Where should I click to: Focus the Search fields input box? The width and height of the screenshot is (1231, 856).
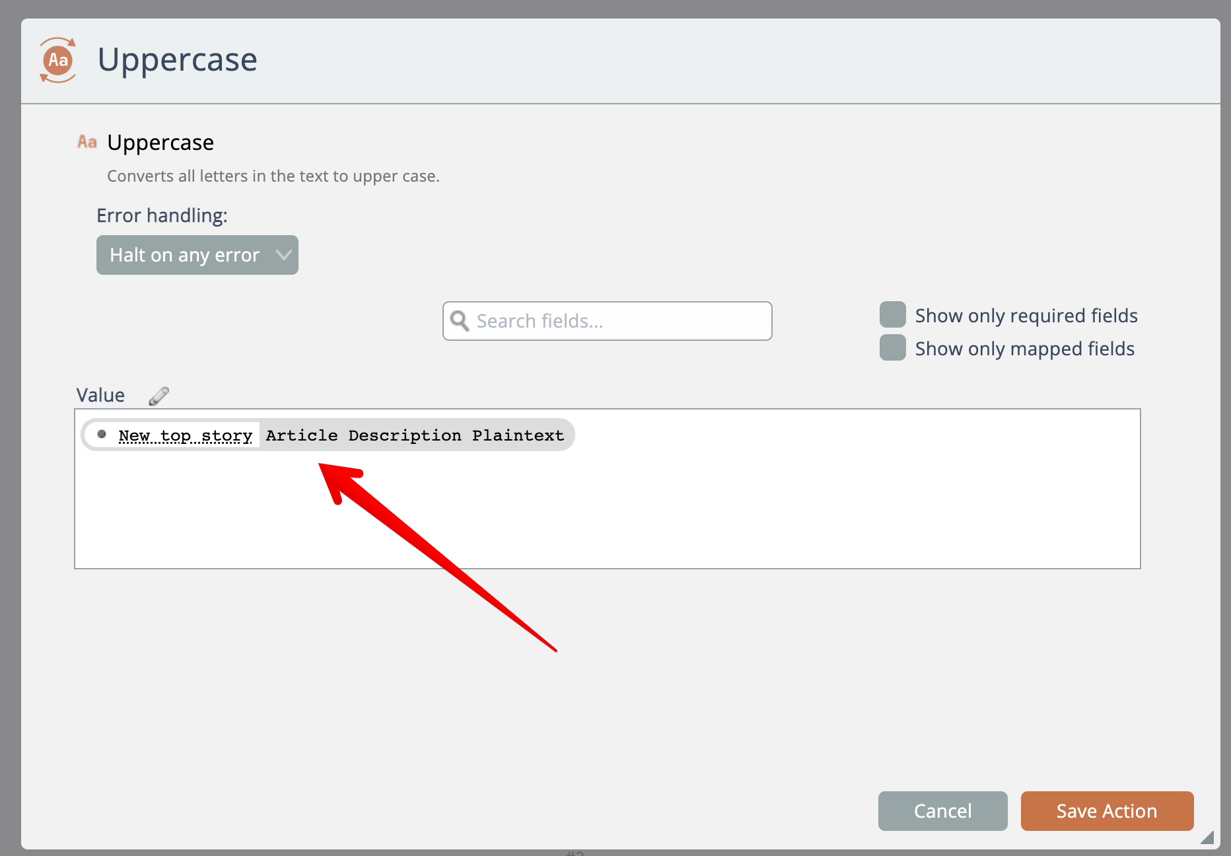coord(619,321)
